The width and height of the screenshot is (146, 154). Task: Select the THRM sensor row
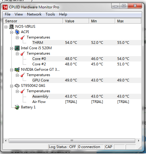[87, 43]
